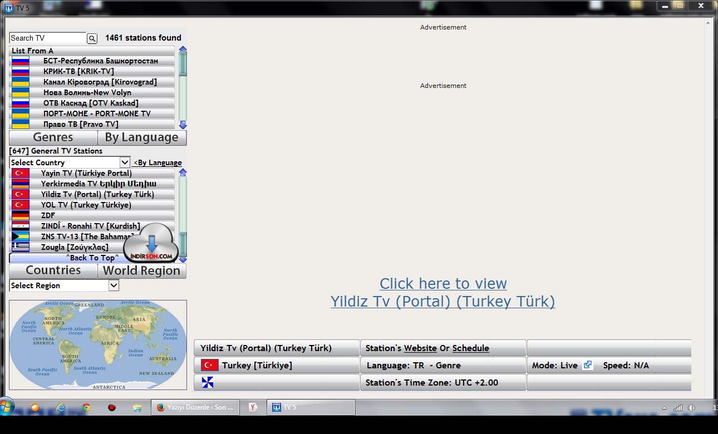This screenshot has width=718, height=434.
Task: Click the Turkey flag beside Turkey [Türkiye]
Action: pyautogui.click(x=209, y=366)
